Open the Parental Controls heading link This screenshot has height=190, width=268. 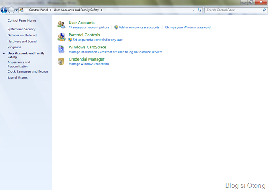tap(84, 35)
